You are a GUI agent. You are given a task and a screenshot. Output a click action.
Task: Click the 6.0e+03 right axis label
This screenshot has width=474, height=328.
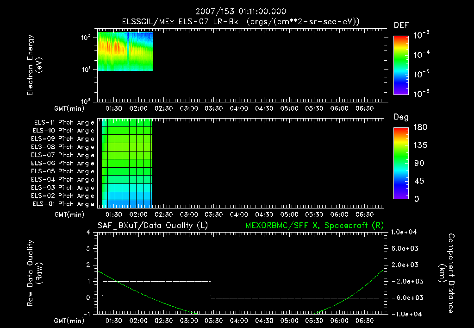coord(405,248)
